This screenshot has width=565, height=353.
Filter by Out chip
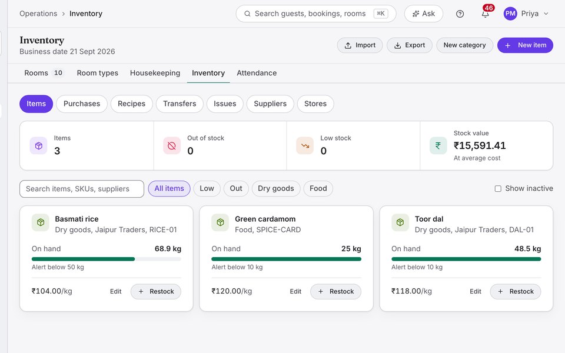(236, 189)
